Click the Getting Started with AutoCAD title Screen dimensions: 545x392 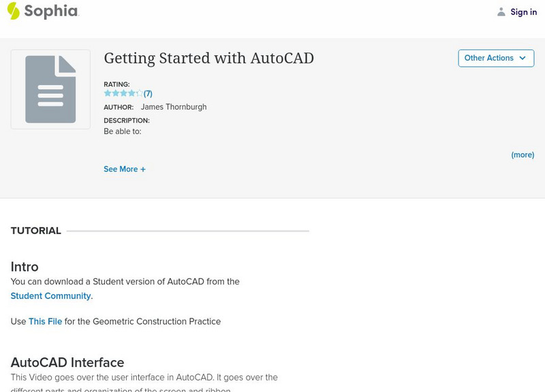[x=208, y=59]
